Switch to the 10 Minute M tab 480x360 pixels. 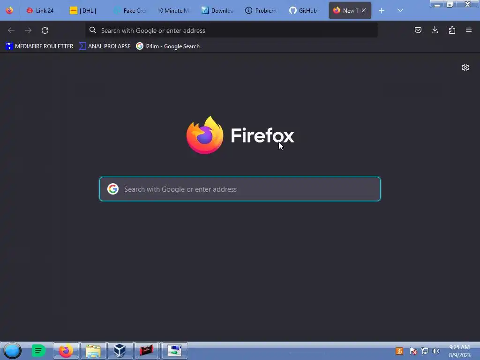[174, 10]
